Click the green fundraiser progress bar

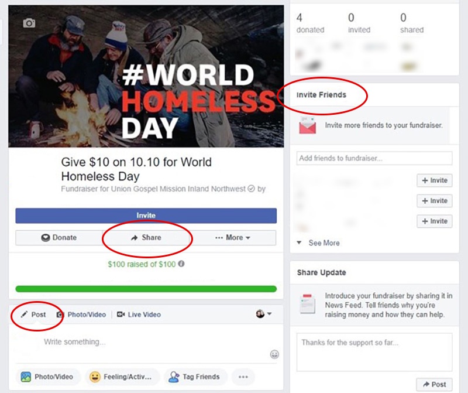pos(146,289)
